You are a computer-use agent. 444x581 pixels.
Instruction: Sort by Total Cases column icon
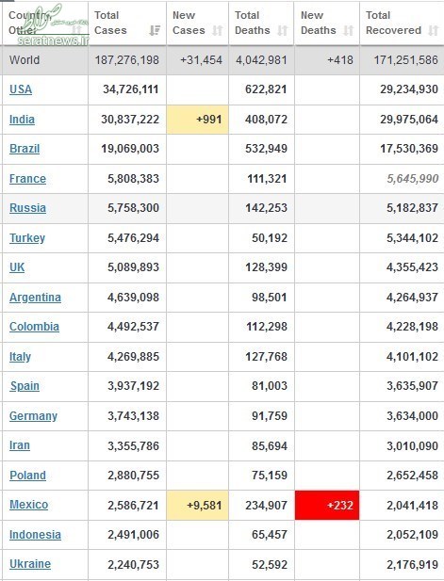pyautogui.click(x=155, y=30)
